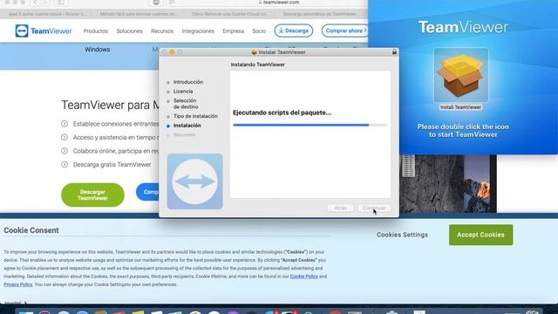This screenshot has height=314, width=558.
Task: Click circled arrow icon beside Descarga gratis TeamViewer
Action: click(x=65, y=165)
